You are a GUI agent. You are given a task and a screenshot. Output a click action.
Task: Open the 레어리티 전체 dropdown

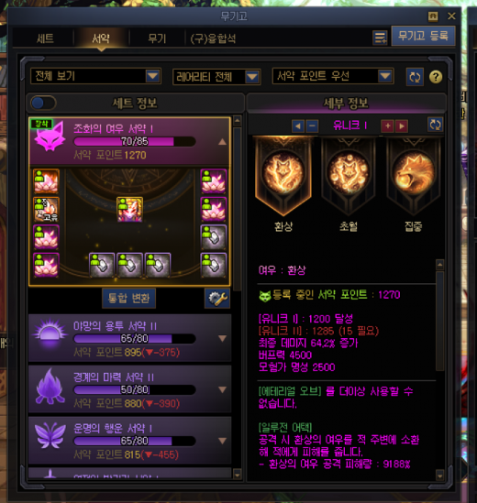click(216, 77)
